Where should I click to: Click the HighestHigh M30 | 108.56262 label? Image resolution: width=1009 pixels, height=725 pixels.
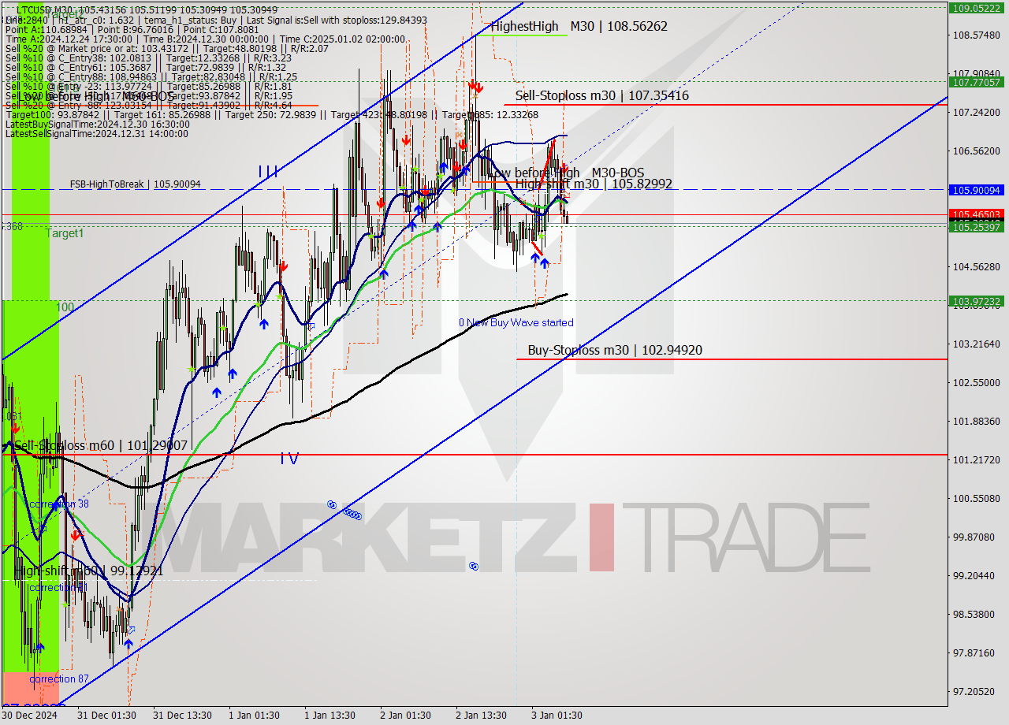coord(579,26)
